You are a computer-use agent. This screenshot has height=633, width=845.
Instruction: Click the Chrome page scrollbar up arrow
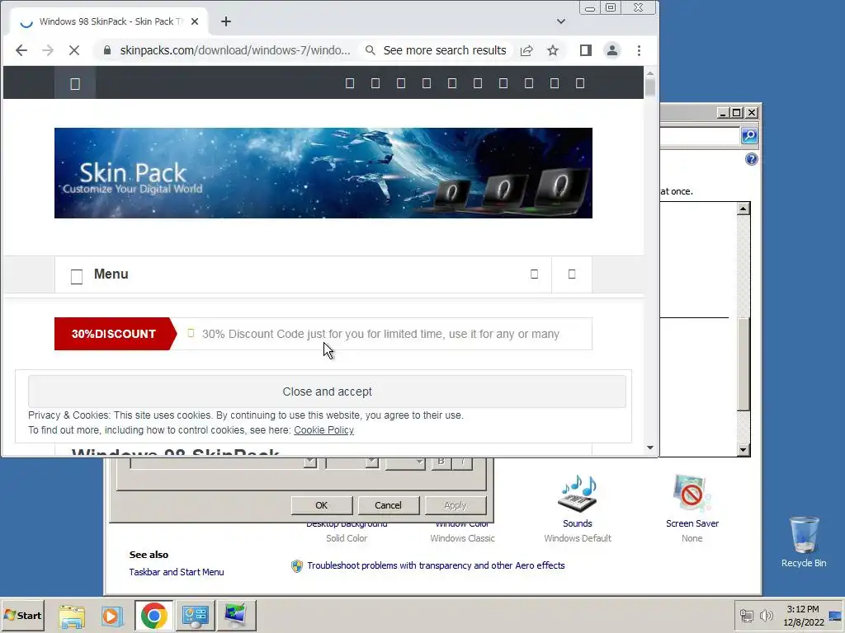click(x=650, y=73)
